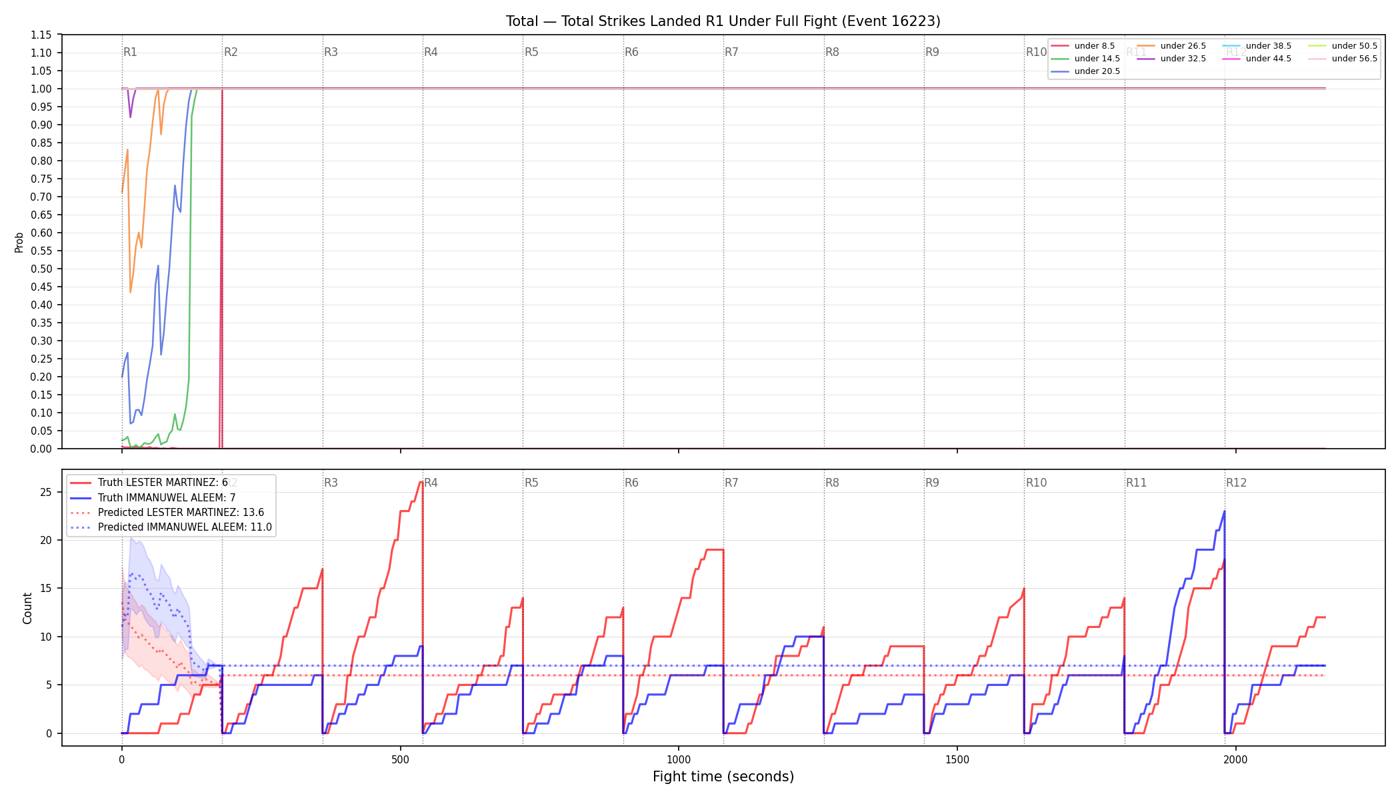Click the 'under 50.5' legend label
This screenshot has width=1400, height=800.
1354,46
